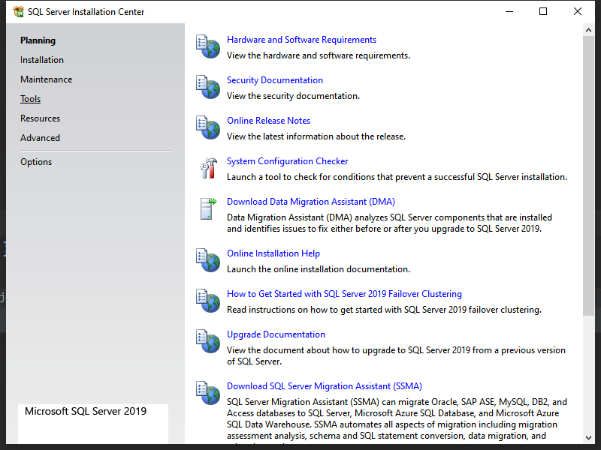Screen dimensions: 601x450
Task: Click the SQL Server Installation Center title bar icon
Action: pyautogui.click(x=18, y=12)
